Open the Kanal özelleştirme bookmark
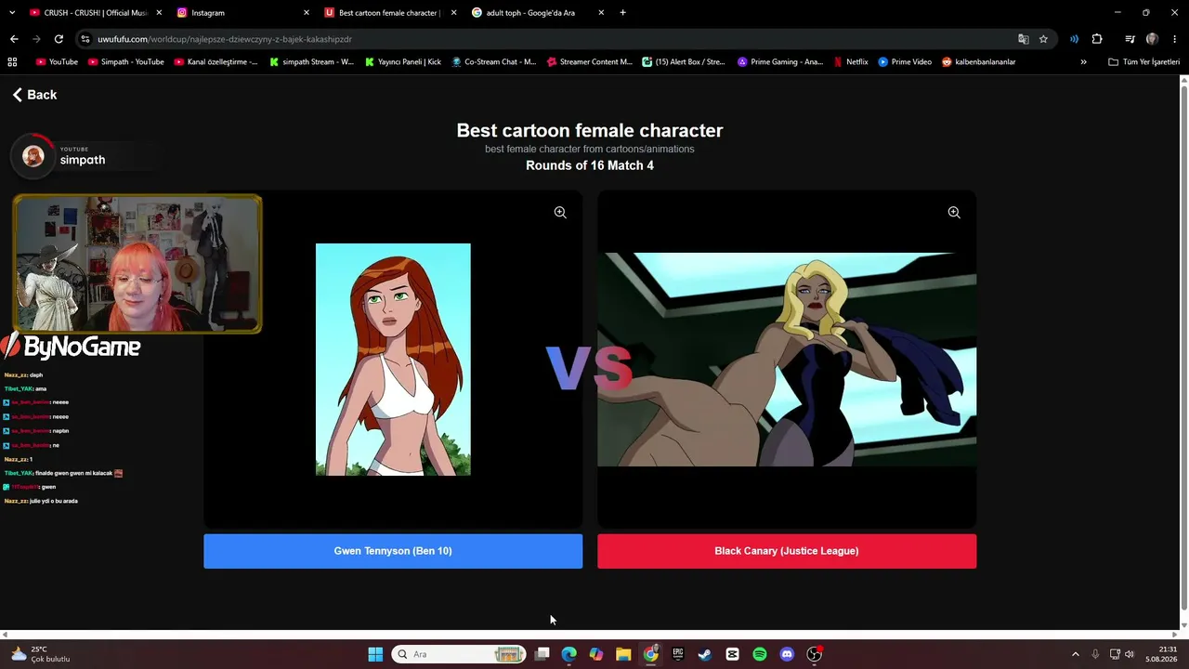Image resolution: width=1189 pixels, height=669 pixels. pos(216,62)
